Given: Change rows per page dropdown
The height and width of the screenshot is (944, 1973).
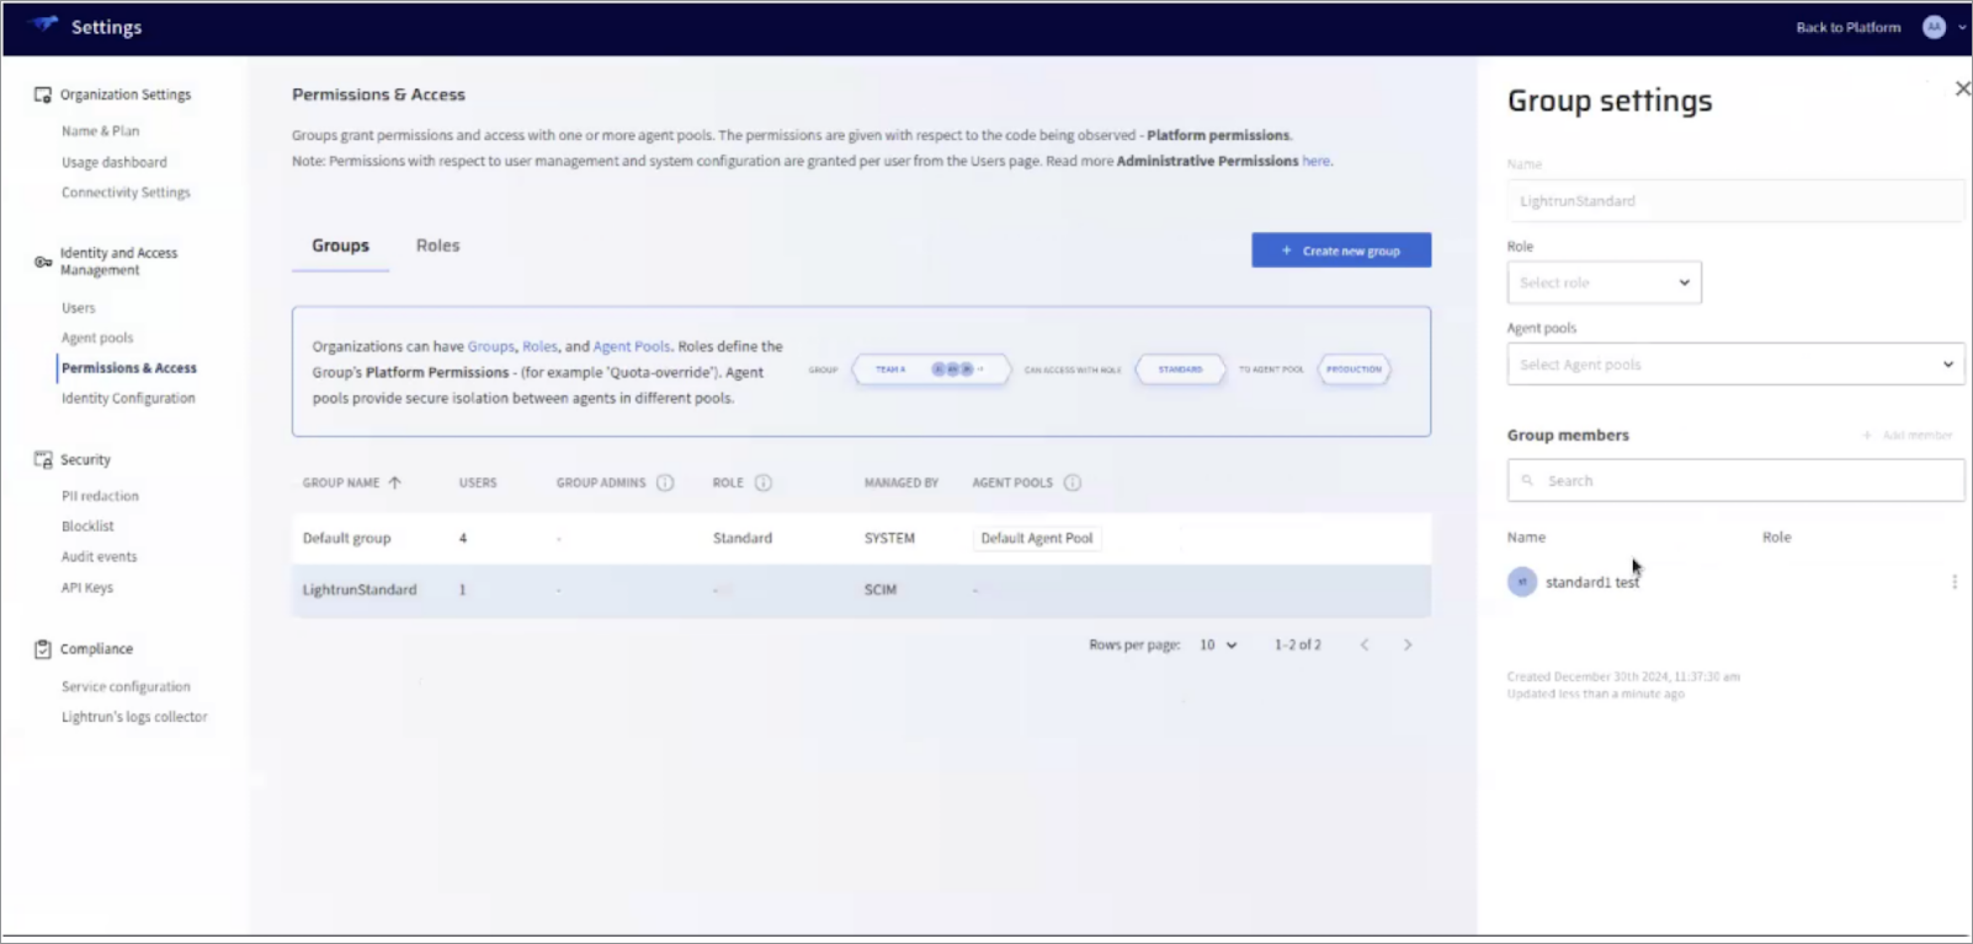Looking at the screenshot, I should [1218, 646].
